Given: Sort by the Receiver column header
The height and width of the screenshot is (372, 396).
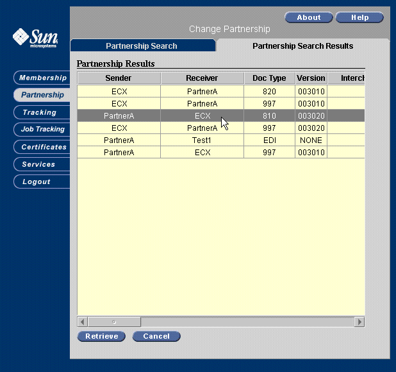Looking at the screenshot, I should (x=202, y=78).
